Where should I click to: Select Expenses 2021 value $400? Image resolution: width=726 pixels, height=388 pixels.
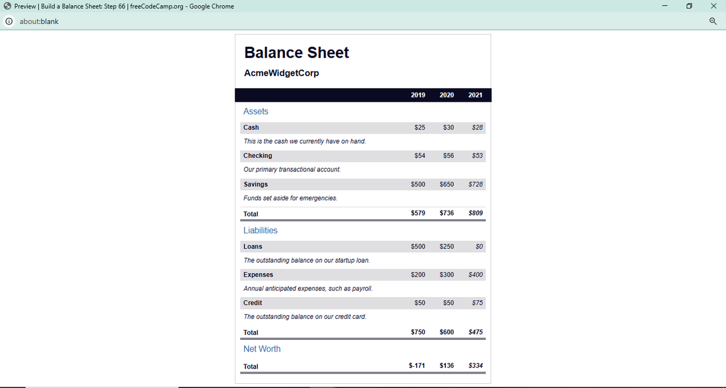pyautogui.click(x=476, y=275)
